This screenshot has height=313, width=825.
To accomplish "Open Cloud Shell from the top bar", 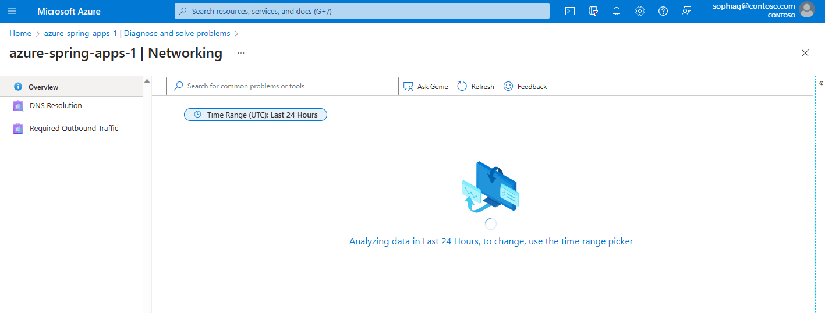I will (571, 11).
